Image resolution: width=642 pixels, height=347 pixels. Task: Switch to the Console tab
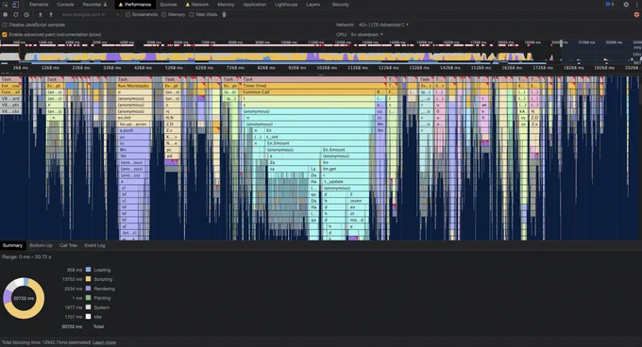65,5
